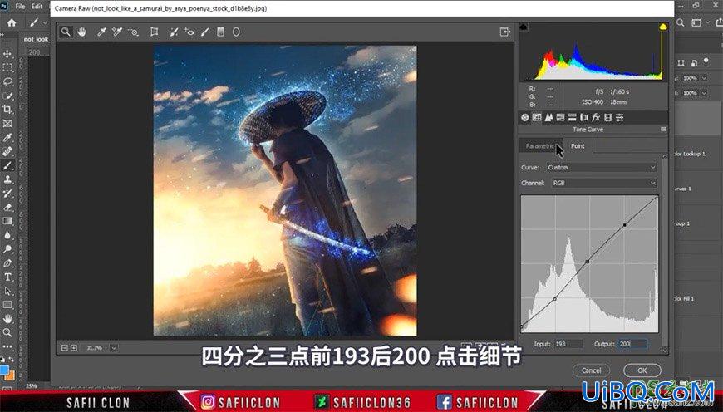Select Photoshop Type tool
Viewport: 723px width, 412px height.
pyautogui.click(x=7, y=277)
